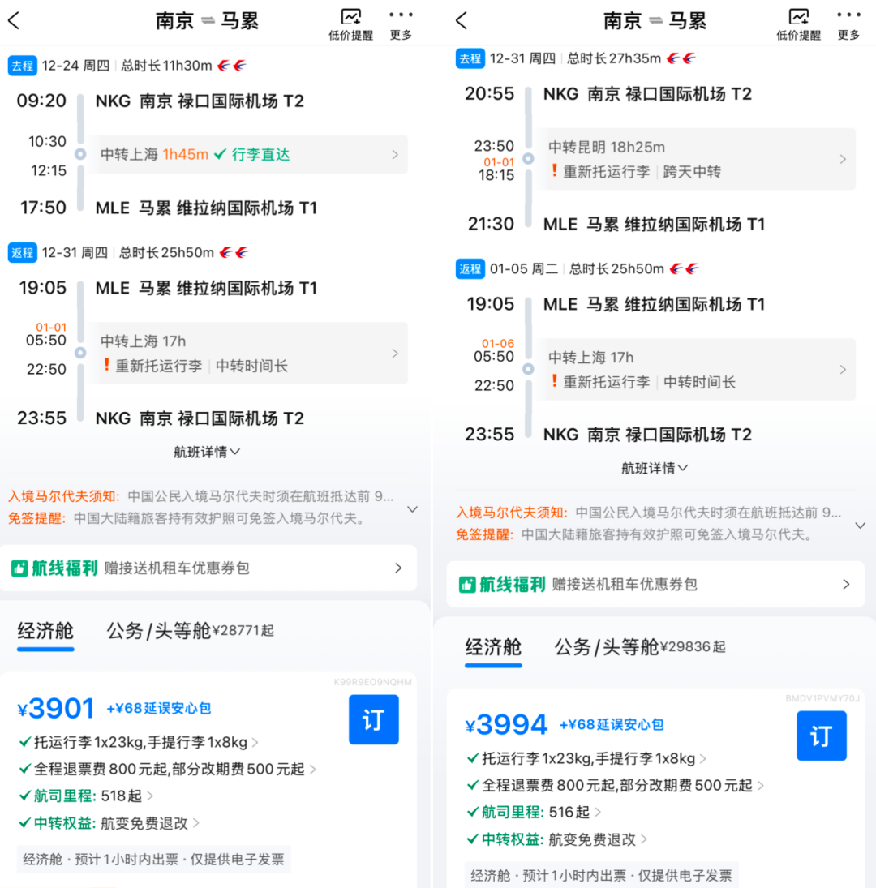Open 航线福利 coupon banner arrow, left panel
The image size is (876, 888).
coord(398,568)
